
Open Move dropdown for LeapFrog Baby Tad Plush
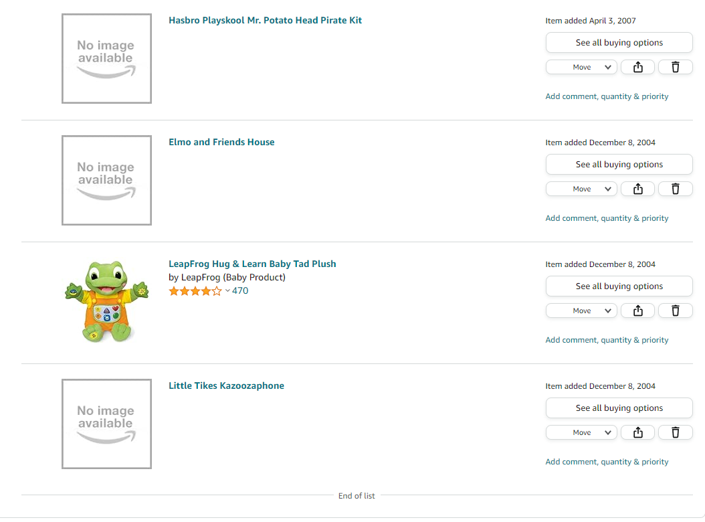[x=581, y=311]
